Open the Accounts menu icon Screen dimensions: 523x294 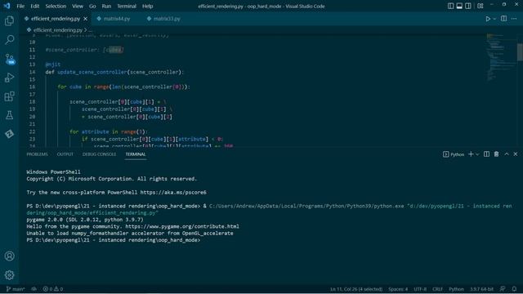9,256
